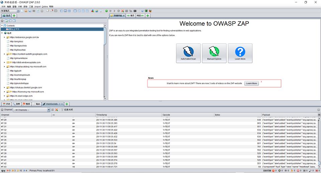Click the Sites panel target circle icon
The image size is (321, 173).
tap(2, 21)
